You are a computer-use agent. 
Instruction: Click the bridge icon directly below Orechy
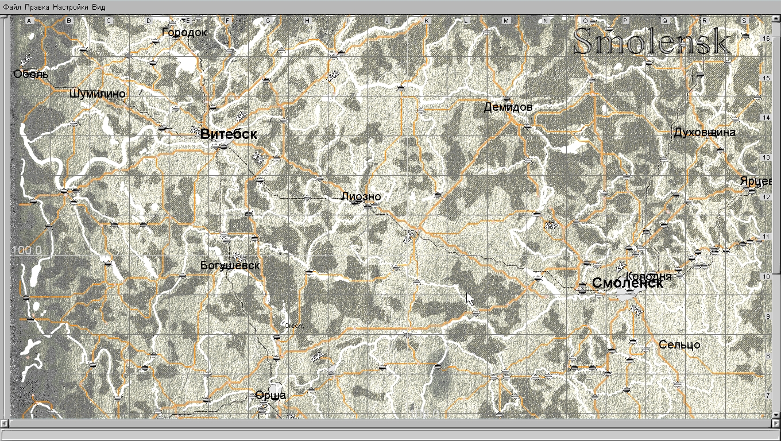pos(277,336)
